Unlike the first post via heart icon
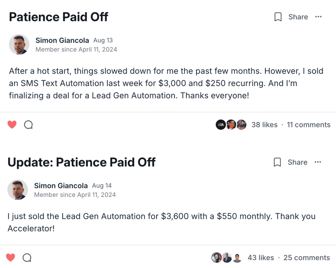Screen dimensions: 336x268 click(12, 125)
